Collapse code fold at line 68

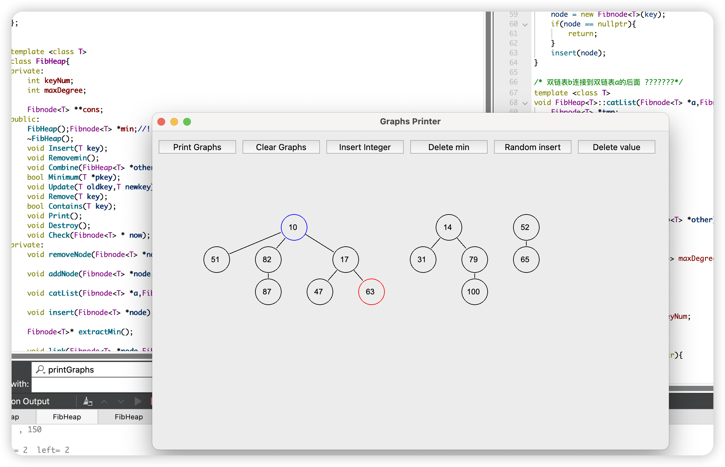[x=525, y=103]
